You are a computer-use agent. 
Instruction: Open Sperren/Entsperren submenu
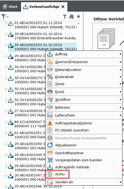[x=84, y=62]
